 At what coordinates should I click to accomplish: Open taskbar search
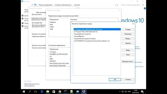tap(30, 92)
